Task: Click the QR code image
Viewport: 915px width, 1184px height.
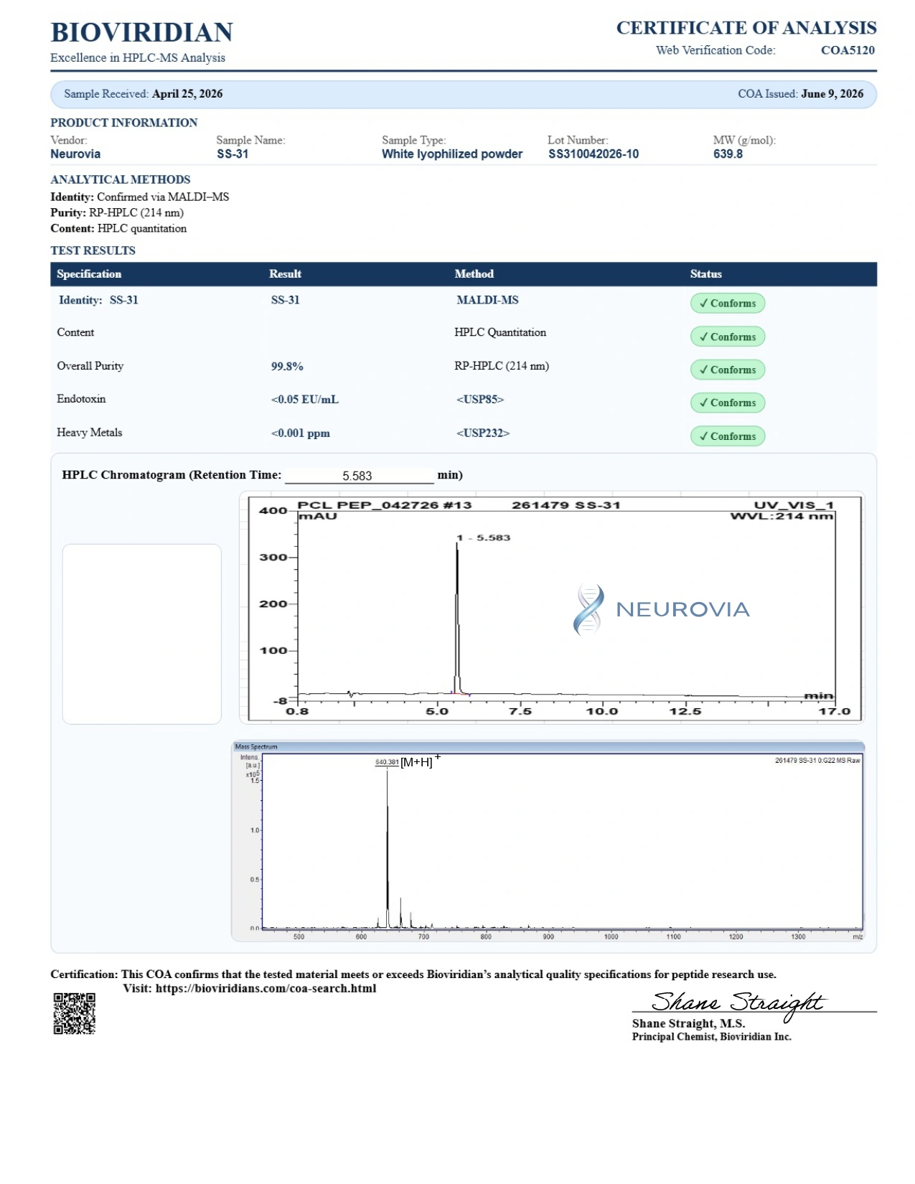Action: click(x=75, y=1013)
